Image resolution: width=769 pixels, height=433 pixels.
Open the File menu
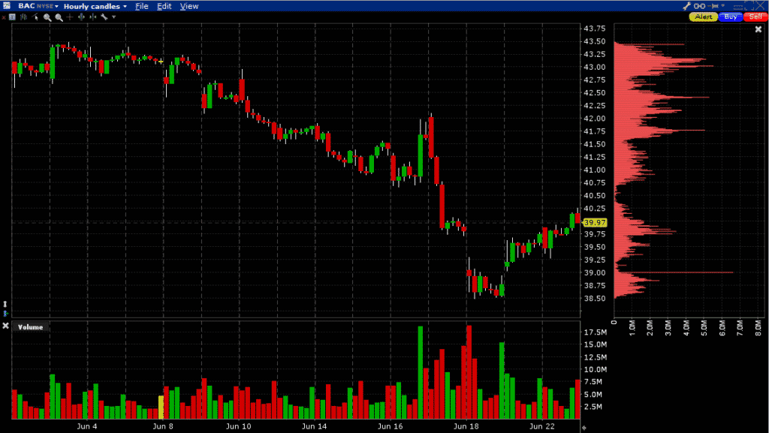(142, 6)
